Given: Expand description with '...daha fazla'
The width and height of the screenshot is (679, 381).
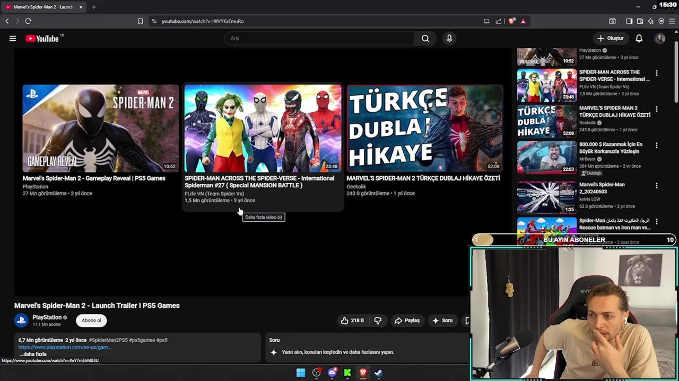Looking at the screenshot, I should pos(32,354).
